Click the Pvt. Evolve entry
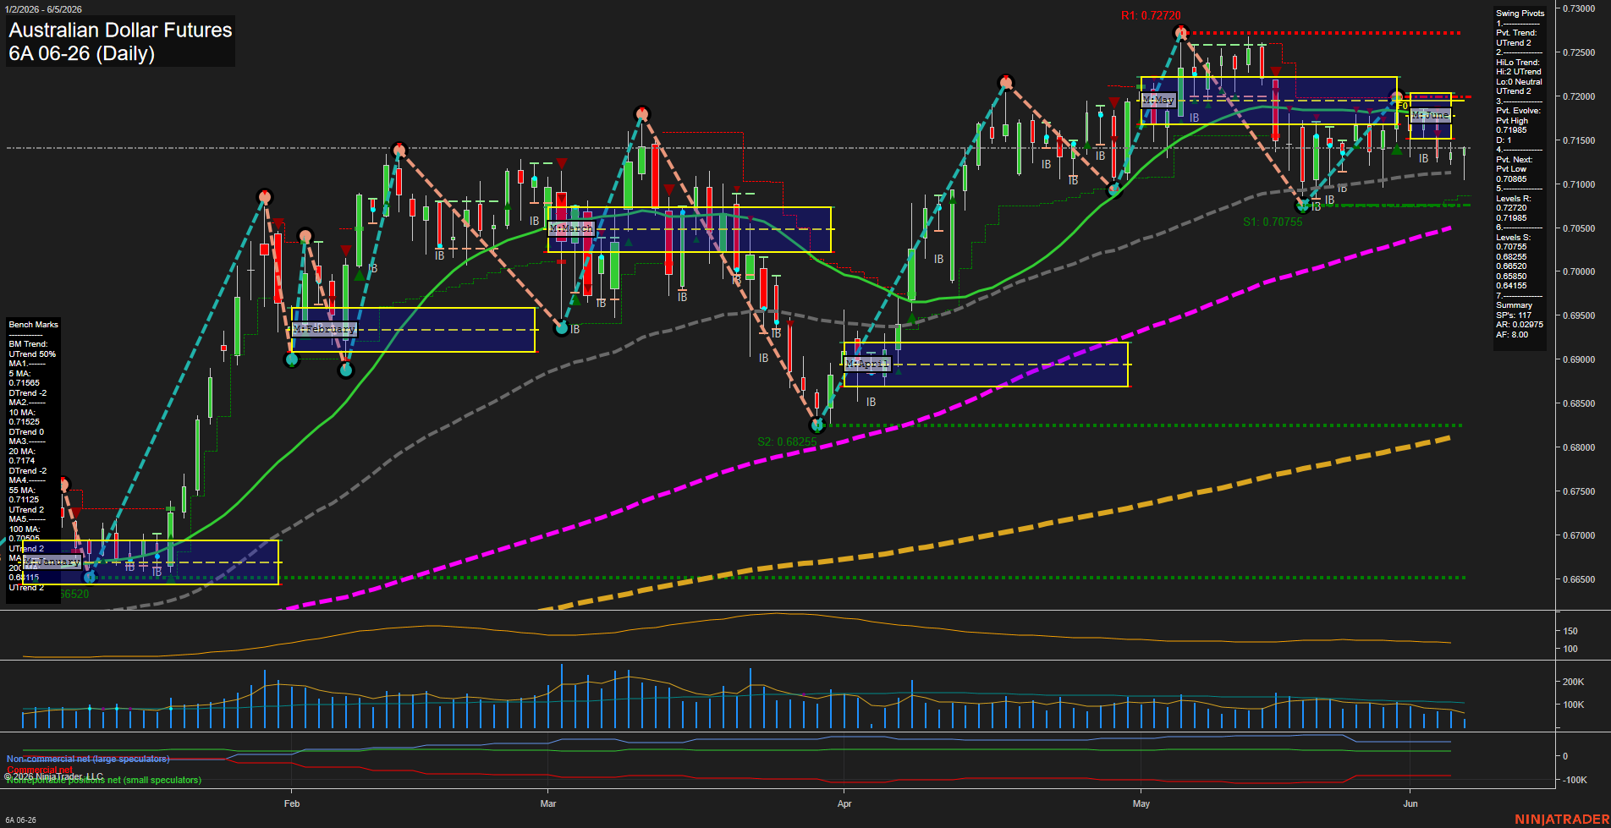This screenshot has width=1611, height=828. pos(1518,111)
